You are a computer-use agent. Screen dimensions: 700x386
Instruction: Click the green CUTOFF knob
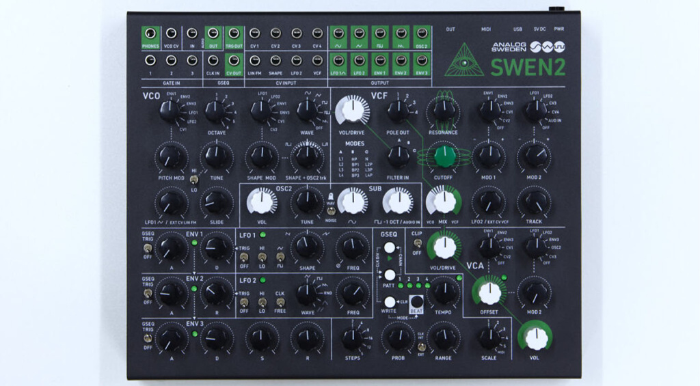[444, 156]
